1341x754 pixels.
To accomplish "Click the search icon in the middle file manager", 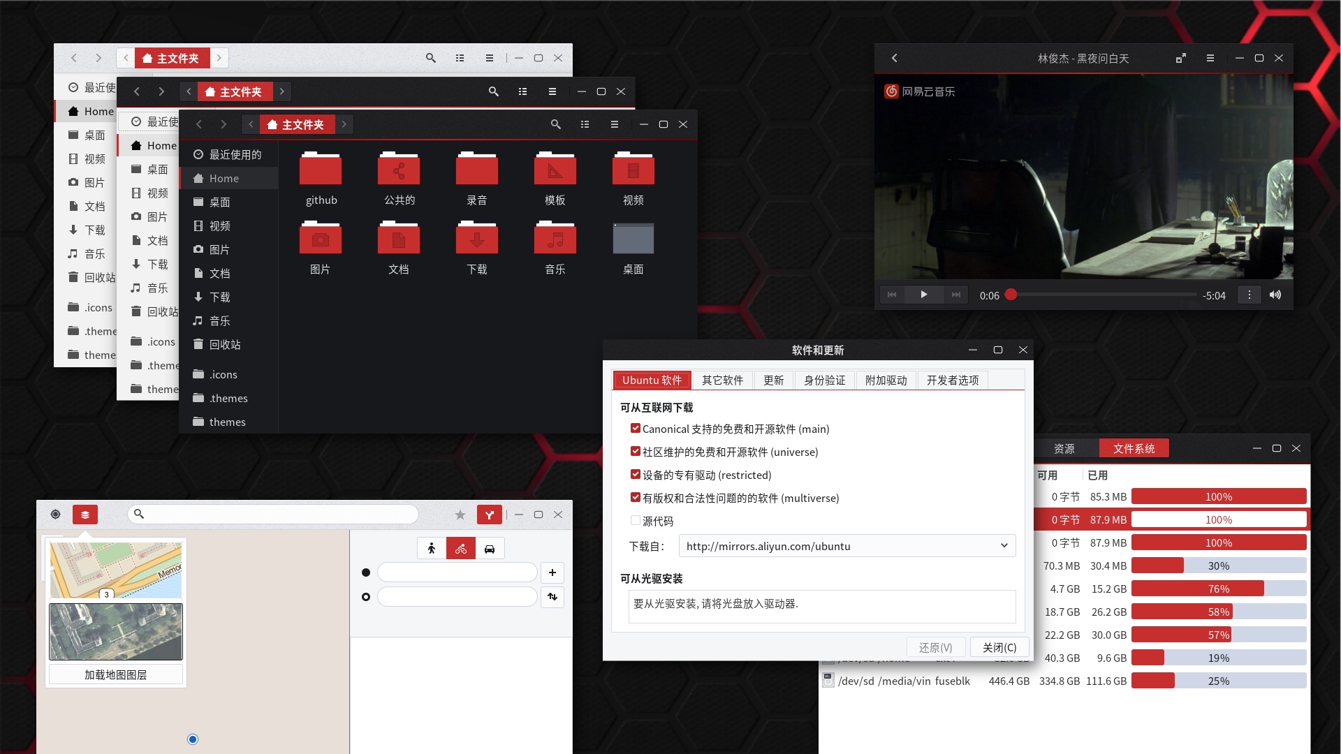I will point(494,91).
